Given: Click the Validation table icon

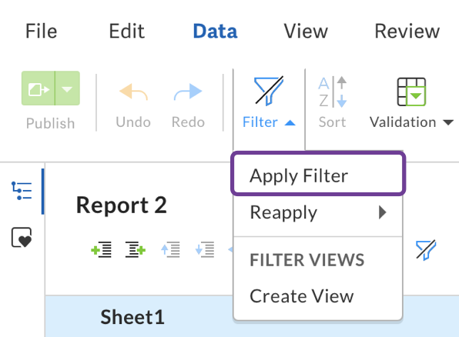Looking at the screenshot, I should (x=411, y=92).
